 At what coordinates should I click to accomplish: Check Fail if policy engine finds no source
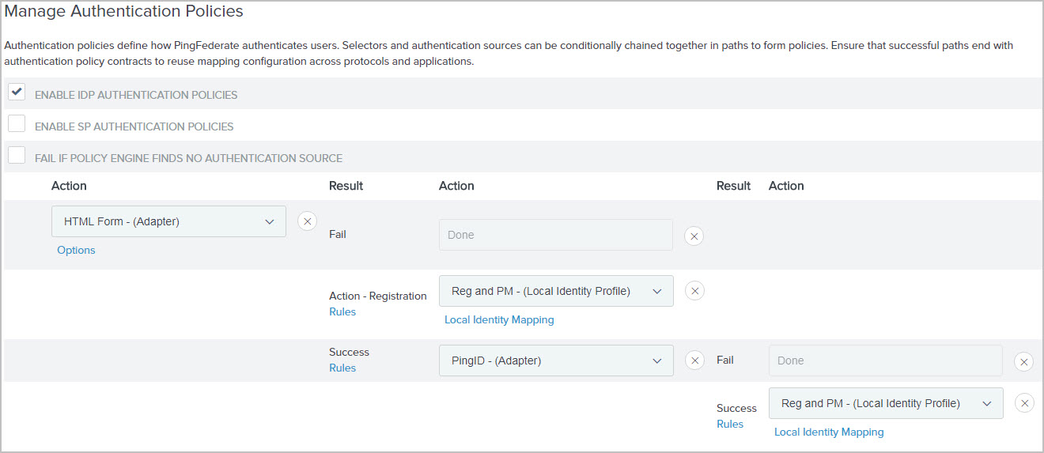(x=17, y=156)
